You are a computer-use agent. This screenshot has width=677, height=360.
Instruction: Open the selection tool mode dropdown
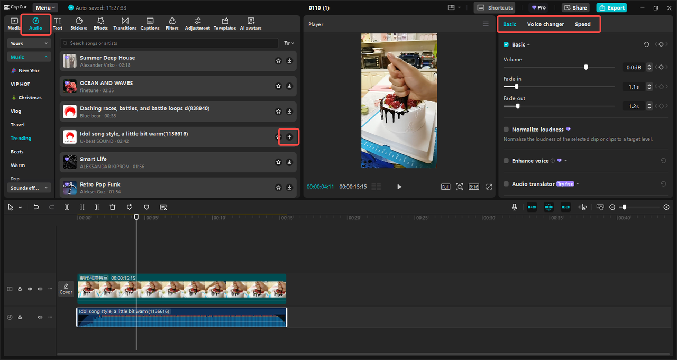click(20, 207)
